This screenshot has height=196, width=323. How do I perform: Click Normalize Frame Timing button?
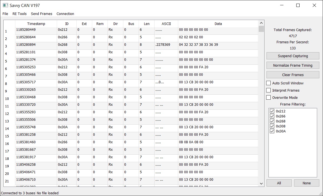[293, 66]
